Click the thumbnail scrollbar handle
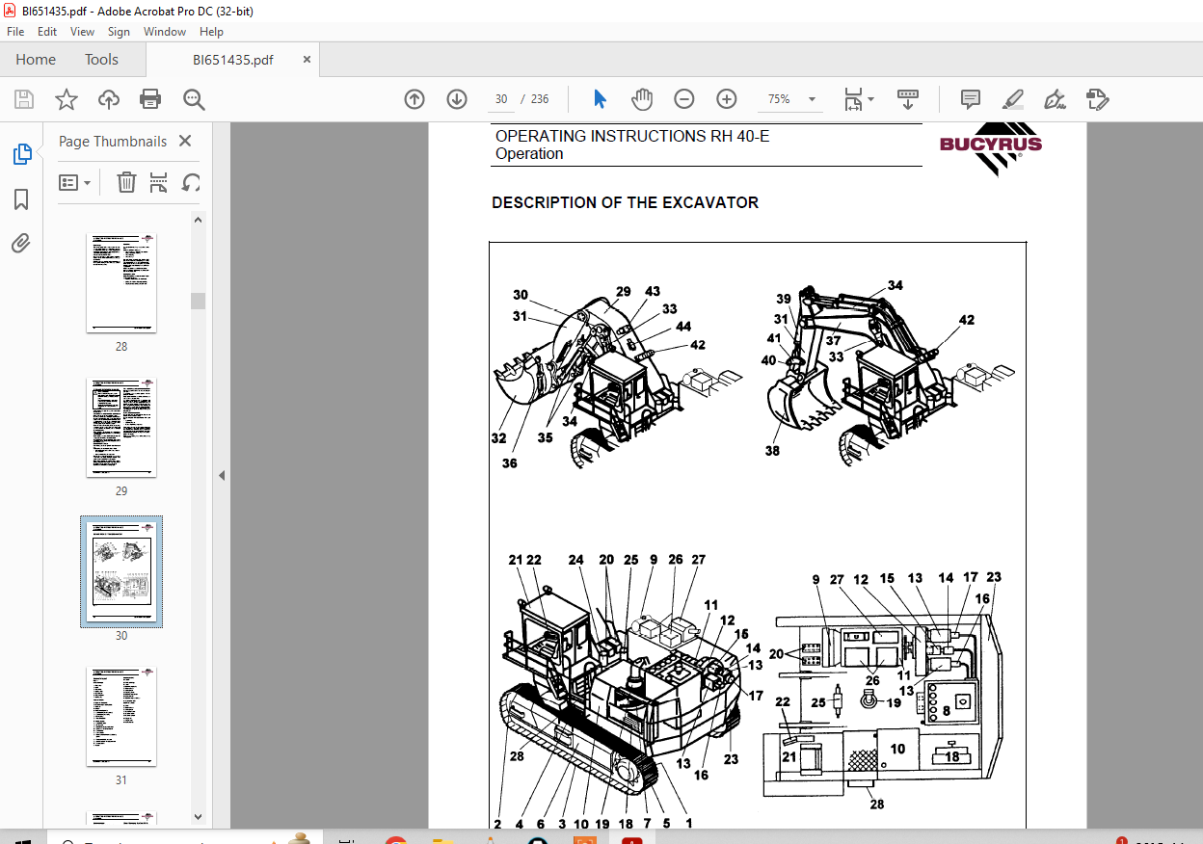This screenshot has width=1203, height=844. tap(199, 301)
